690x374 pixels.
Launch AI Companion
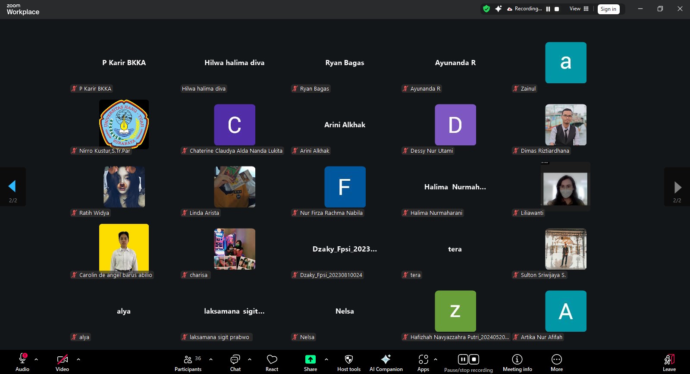[x=386, y=363]
